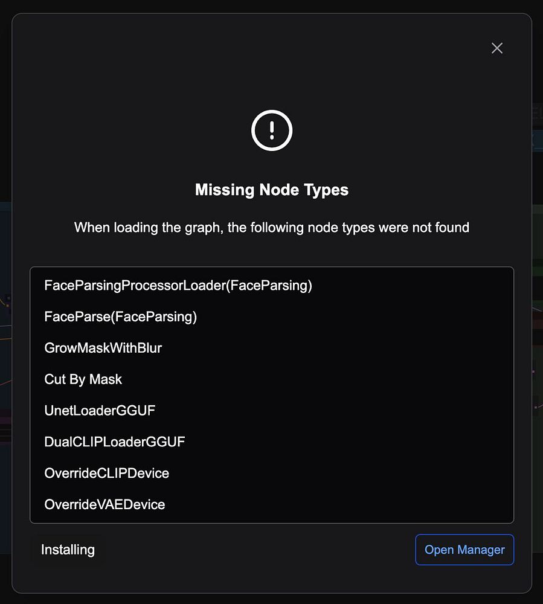Select OverrideVAEDevice at the list bottom

coord(104,504)
